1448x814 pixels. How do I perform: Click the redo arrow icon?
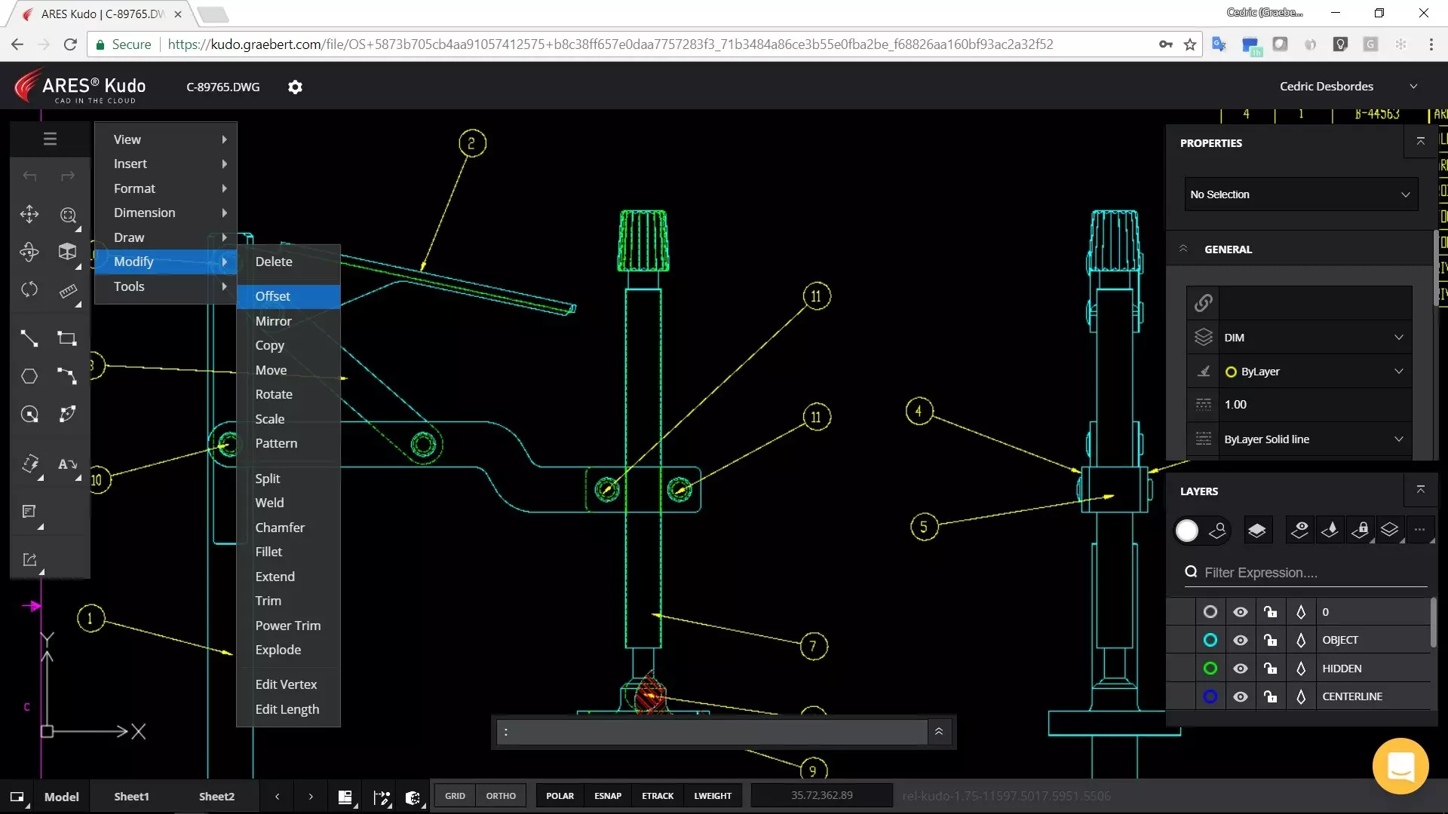pos(68,176)
